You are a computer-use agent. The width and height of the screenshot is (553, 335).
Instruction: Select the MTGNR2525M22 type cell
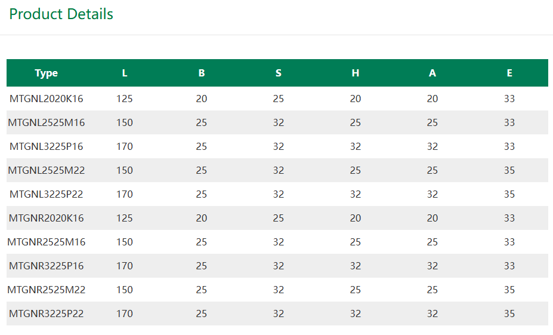[x=46, y=290]
